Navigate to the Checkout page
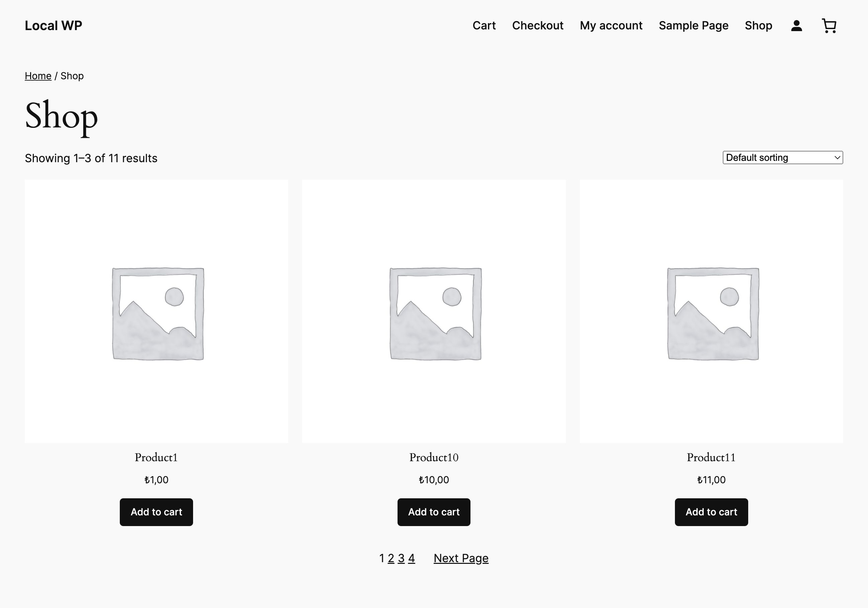The image size is (868, 608). (x=538, y=25)
